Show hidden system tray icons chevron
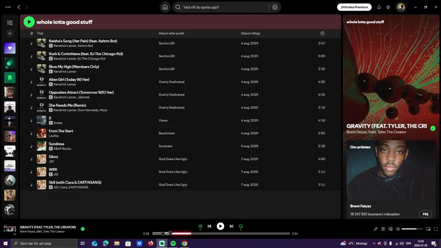The height and width of the screenshot is (248, 441). pyautogui.click(x=374, y=244)
